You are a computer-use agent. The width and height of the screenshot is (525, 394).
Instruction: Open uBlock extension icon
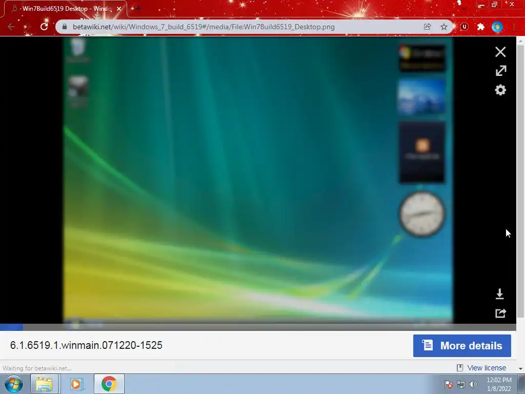pyautogui.click(x=465, y=27)
